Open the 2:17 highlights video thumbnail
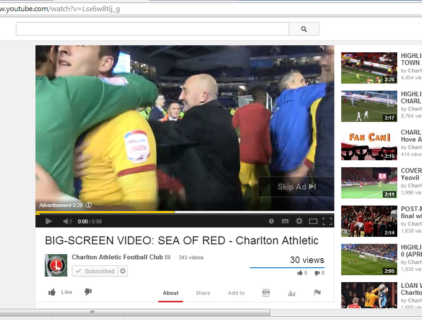 click(369, 106)
